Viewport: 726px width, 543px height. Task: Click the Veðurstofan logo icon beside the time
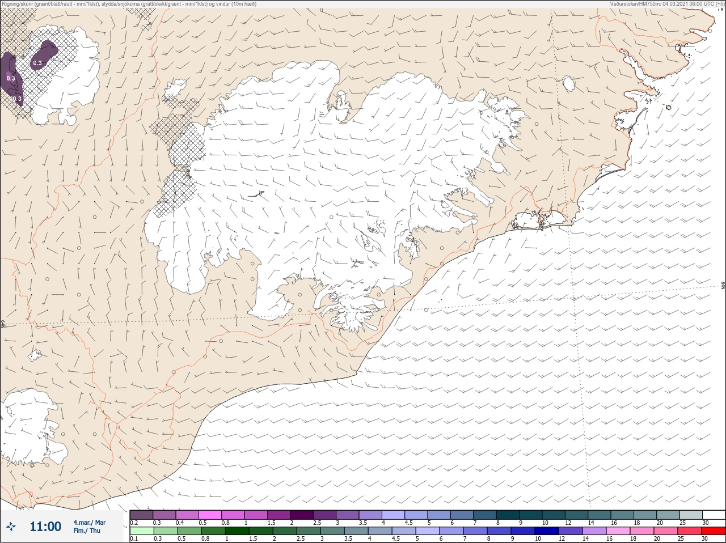12,527
